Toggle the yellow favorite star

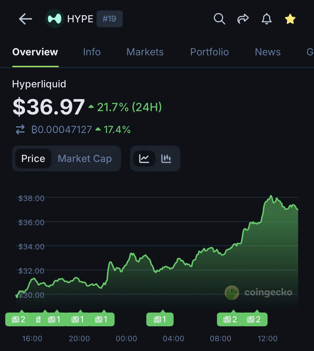pyautogui.click(x=290, y=19)
